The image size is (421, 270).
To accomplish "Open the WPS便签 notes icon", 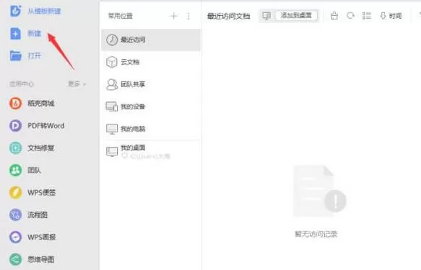I will point(16,192).
